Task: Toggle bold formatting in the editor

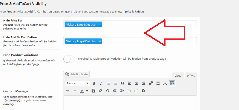Action: [x=94, y=83]
